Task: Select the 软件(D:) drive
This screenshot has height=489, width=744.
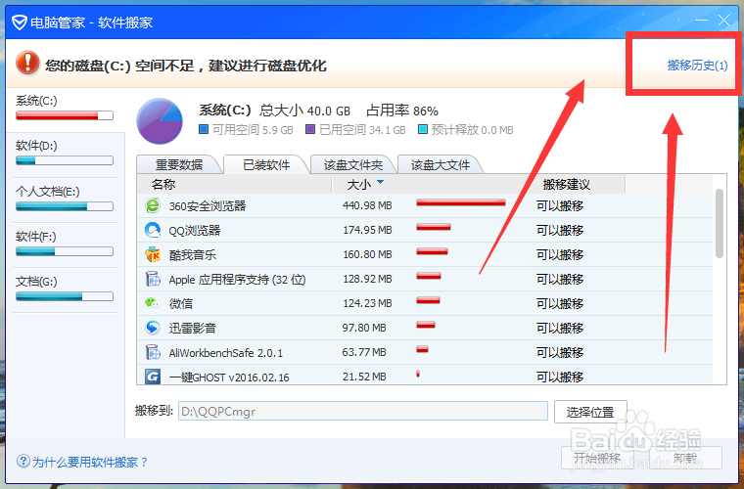Action: pyautogui.click(x=65, y=155)
